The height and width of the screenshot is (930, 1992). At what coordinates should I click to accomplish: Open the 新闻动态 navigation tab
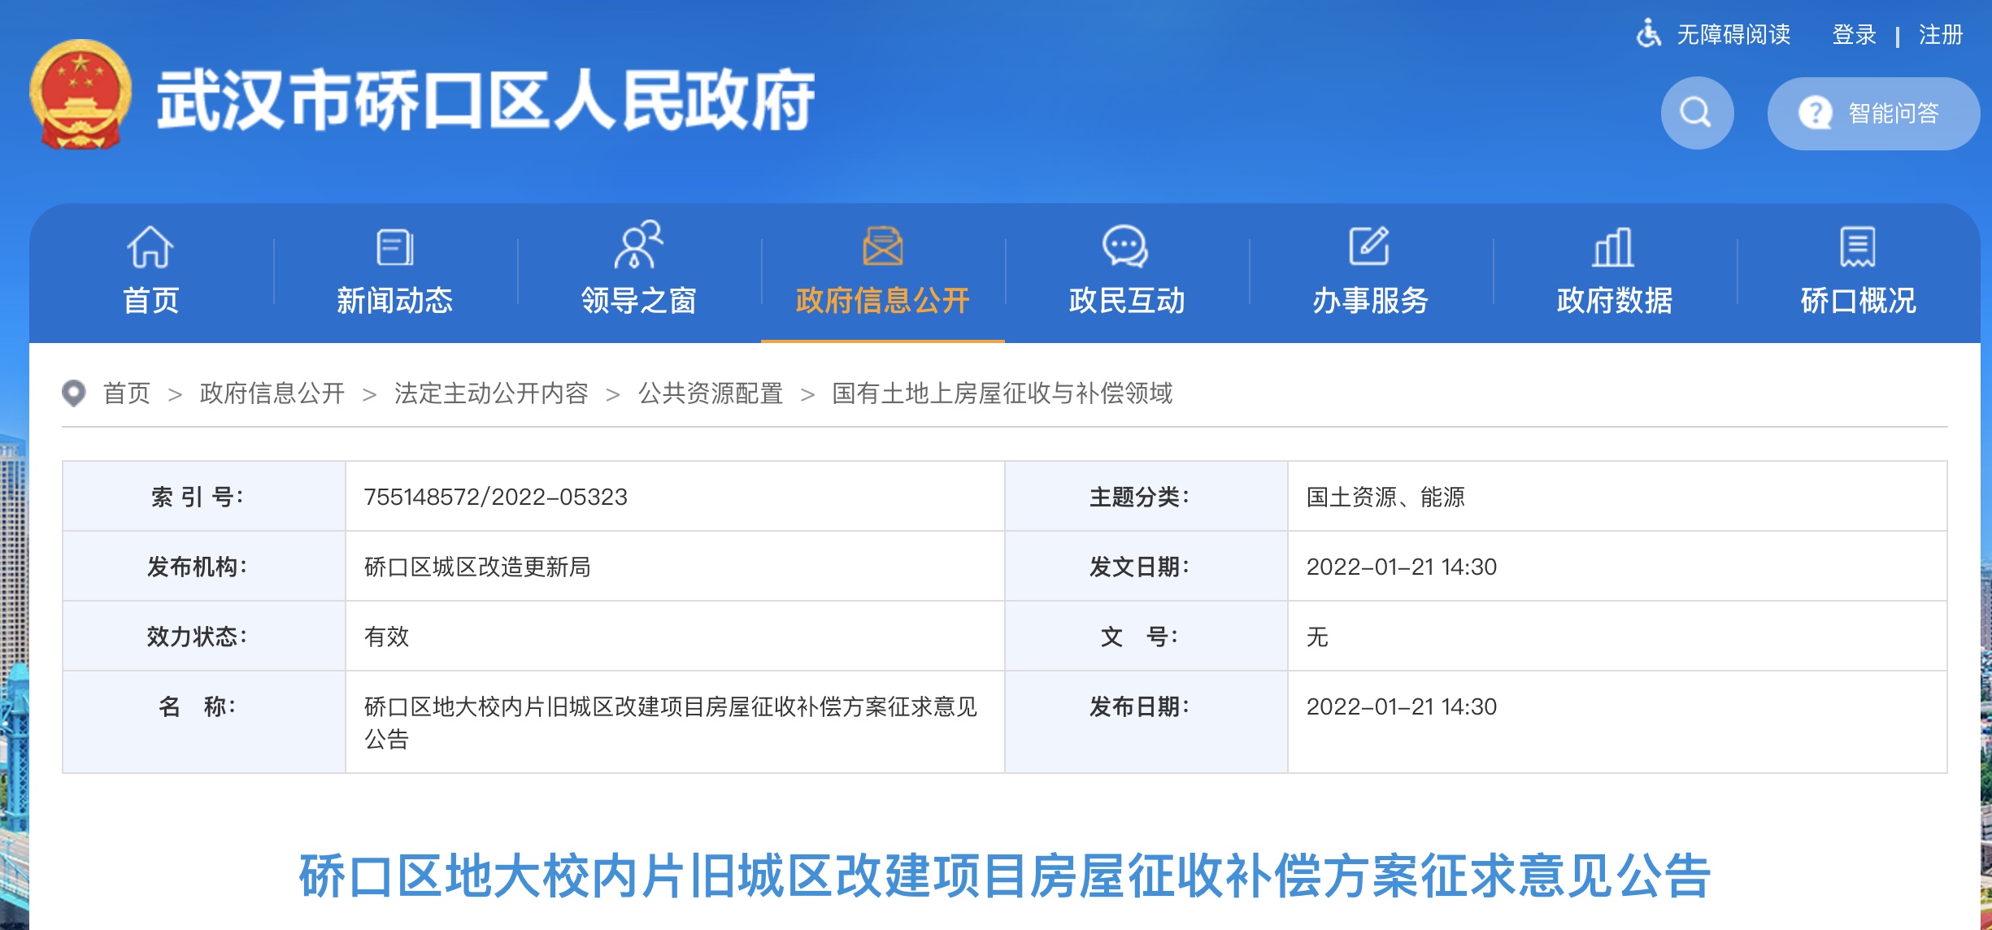point(395,273)
